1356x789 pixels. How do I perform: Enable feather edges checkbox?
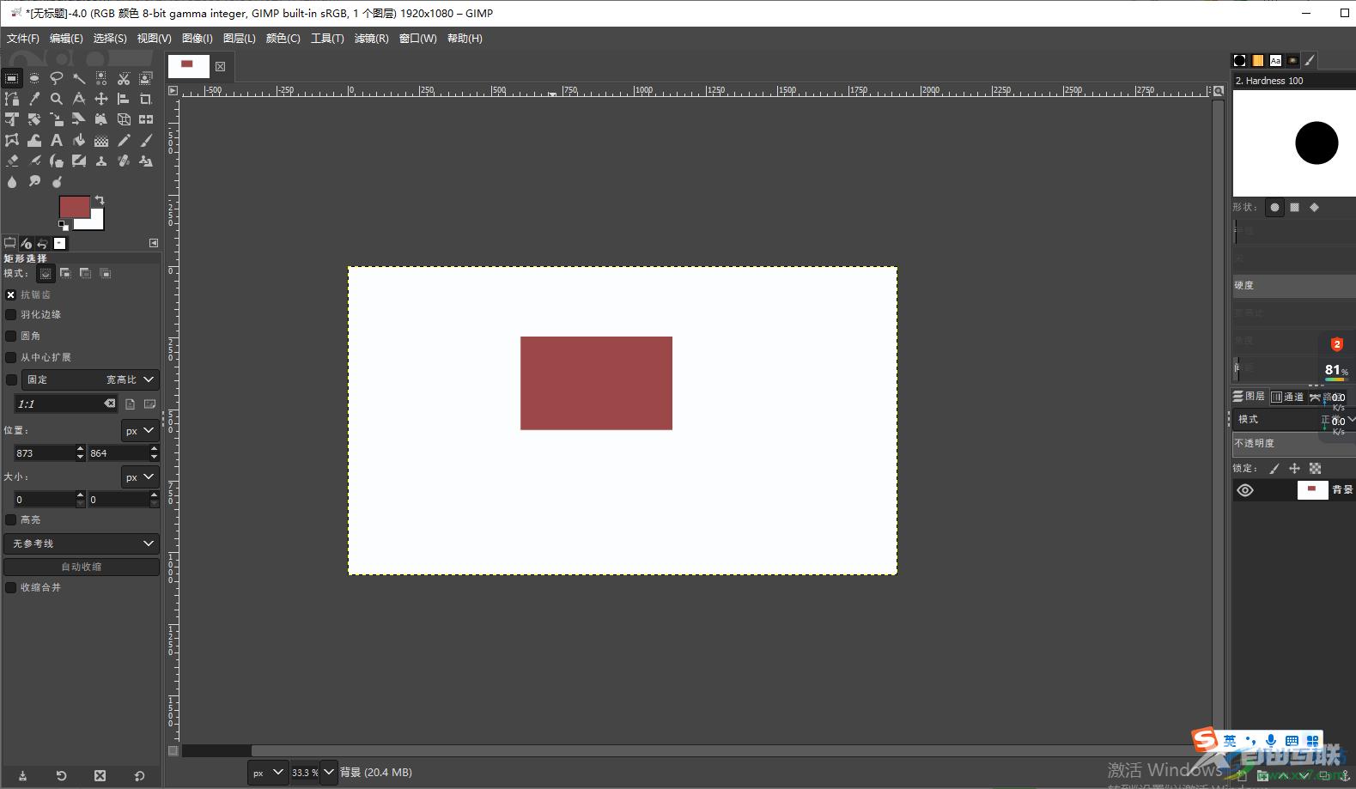coord(11,315)
